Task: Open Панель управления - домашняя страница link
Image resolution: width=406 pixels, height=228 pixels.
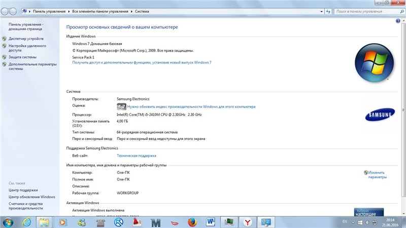Action: pos(26,27)
